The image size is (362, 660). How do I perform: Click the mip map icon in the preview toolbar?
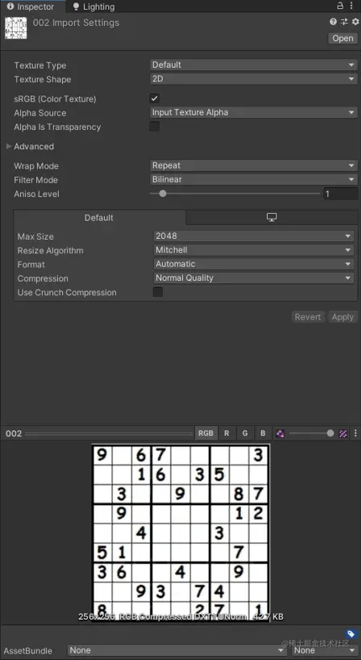pos(343,433)
